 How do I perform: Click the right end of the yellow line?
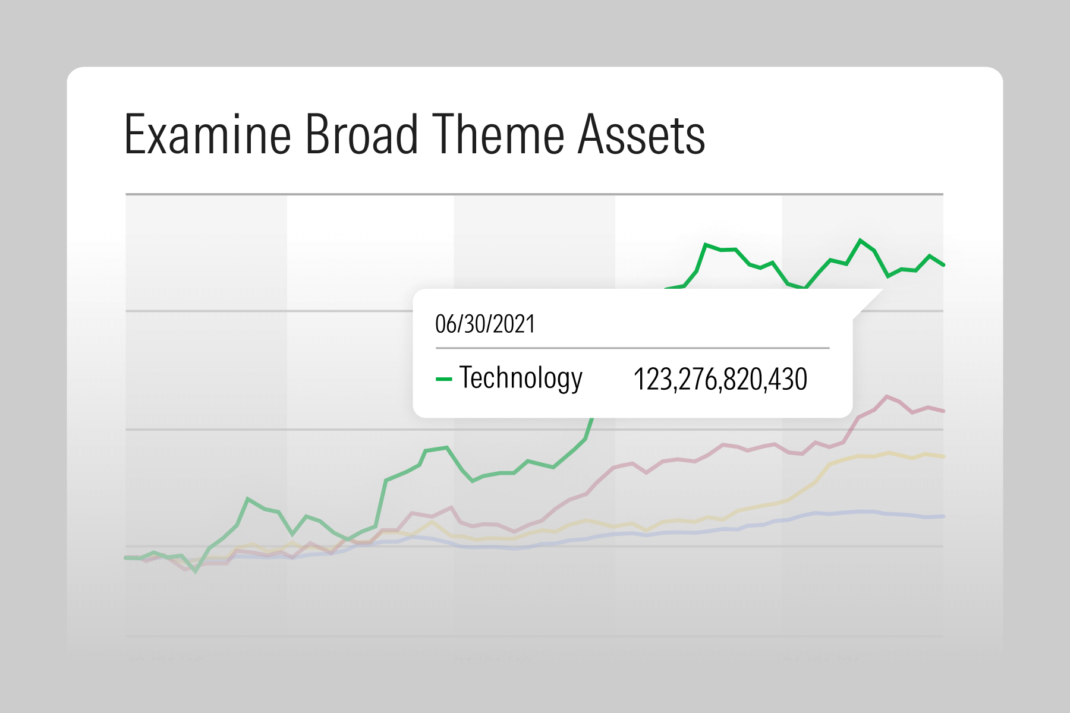[943, 456]
